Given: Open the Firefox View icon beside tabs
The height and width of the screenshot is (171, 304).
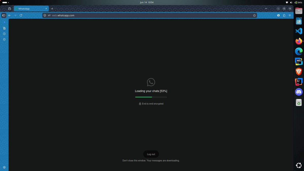Looking at the screenshot, I should coord(9,9).
